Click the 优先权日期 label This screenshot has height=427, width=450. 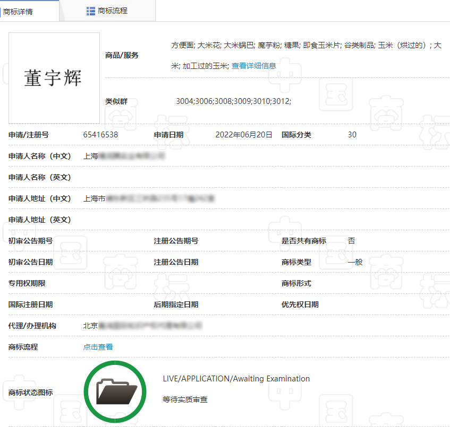coord(300,304)
